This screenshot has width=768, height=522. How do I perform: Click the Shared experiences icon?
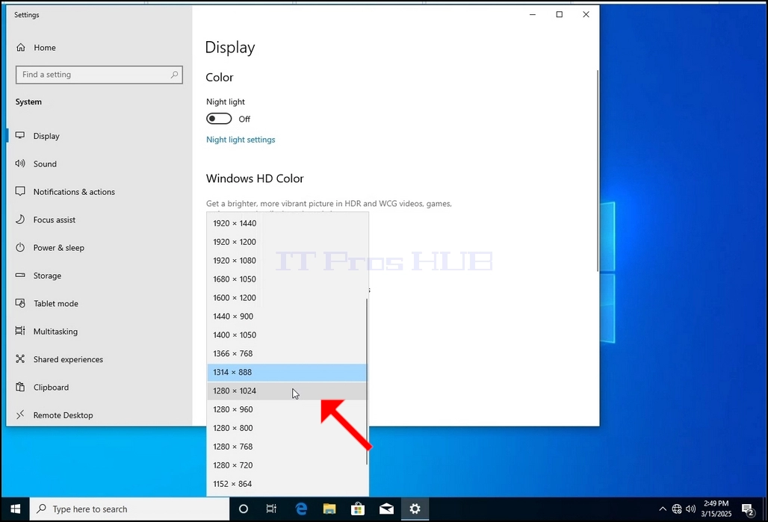pos(20,359)
